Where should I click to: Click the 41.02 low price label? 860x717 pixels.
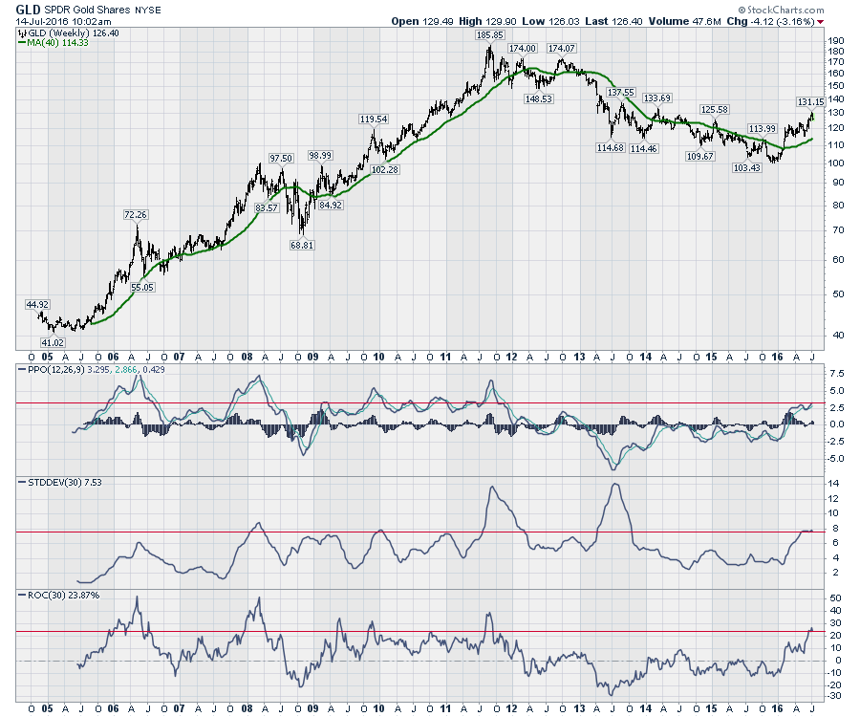pyautogui.click(x=53, y=342)
